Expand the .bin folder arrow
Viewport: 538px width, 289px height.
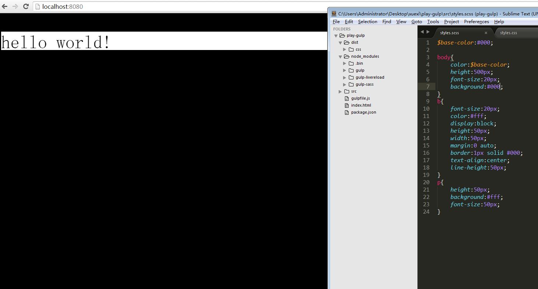coord(345,63)
